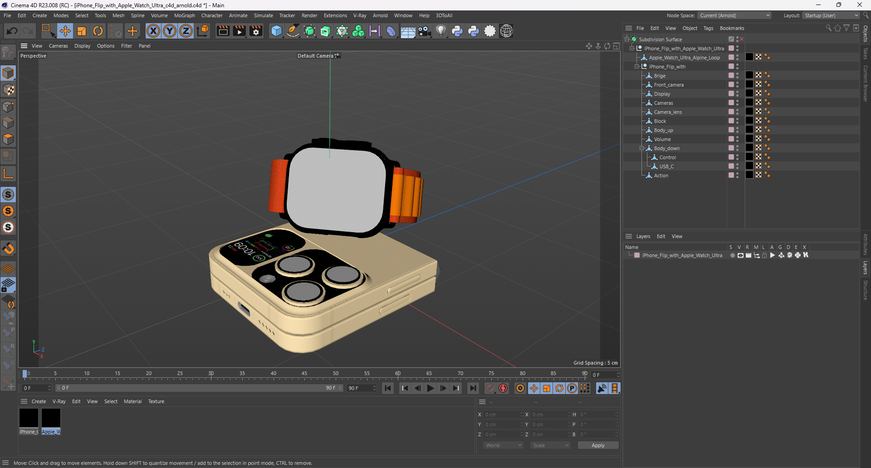Image resolution: width=871 pixels, height=468 pixels.
Task: Toggle layer solo dot for iPhone layer
Action: [x=732, y=255]
